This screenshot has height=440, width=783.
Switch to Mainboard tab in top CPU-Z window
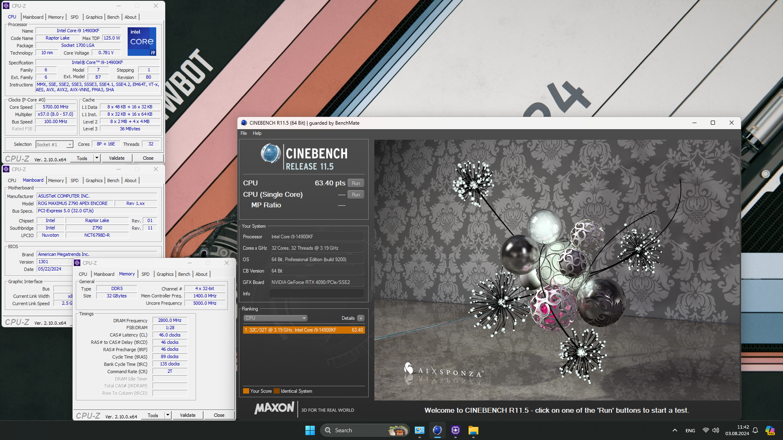click(33, 17)
